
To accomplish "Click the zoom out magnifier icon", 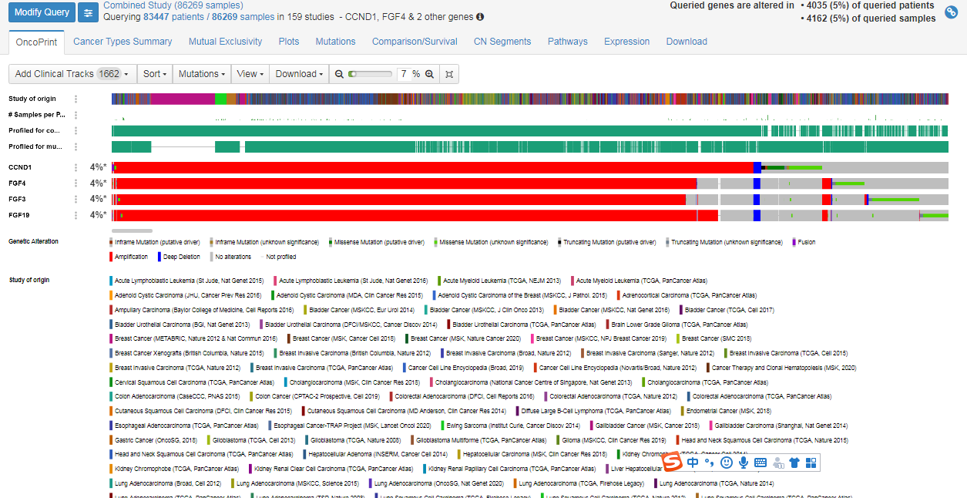I will pos(338,74).
